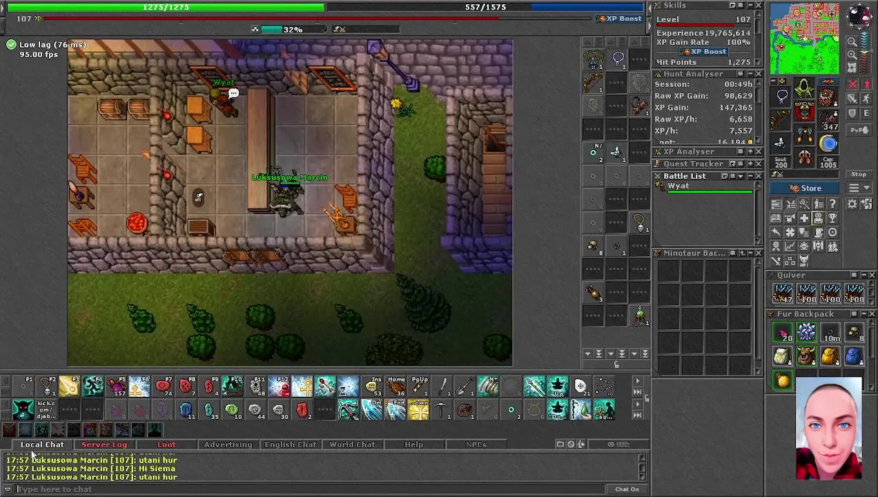Use the Home hotkey action slot

click(x=396, y=387)
